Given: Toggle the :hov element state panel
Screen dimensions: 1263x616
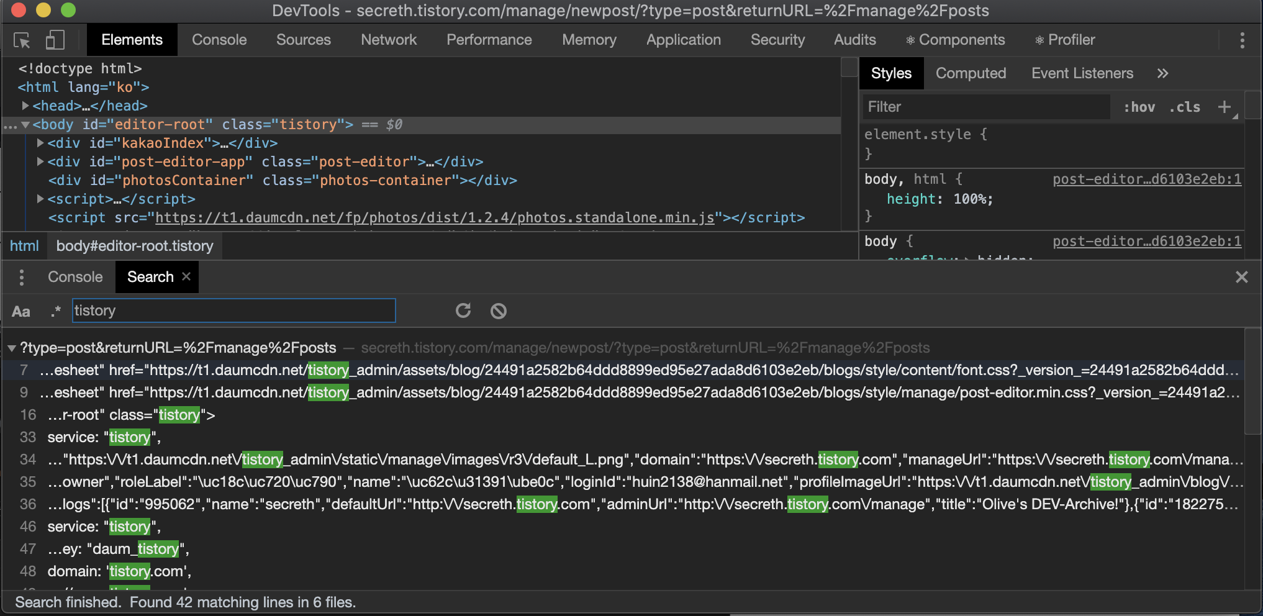Looking at the screenshot, I should (1139, 107).
